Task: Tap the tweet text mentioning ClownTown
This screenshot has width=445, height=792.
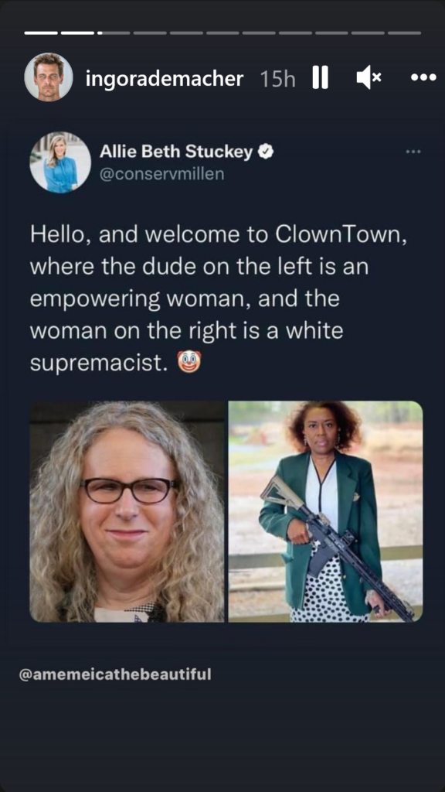Action: pyautogui.click(x=219, y=299)
